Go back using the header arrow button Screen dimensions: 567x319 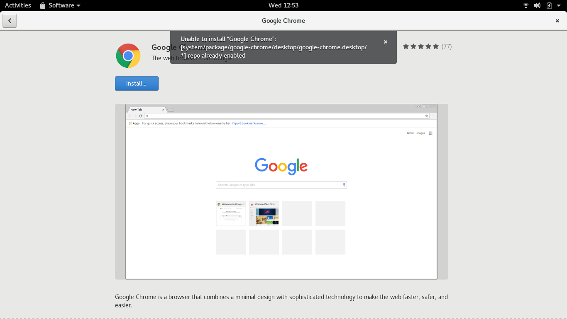[10, 21]
